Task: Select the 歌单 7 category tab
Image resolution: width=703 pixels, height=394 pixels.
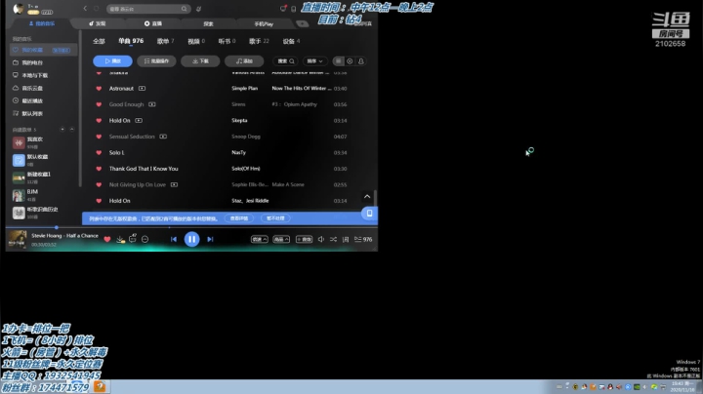Action: (165, 41)
